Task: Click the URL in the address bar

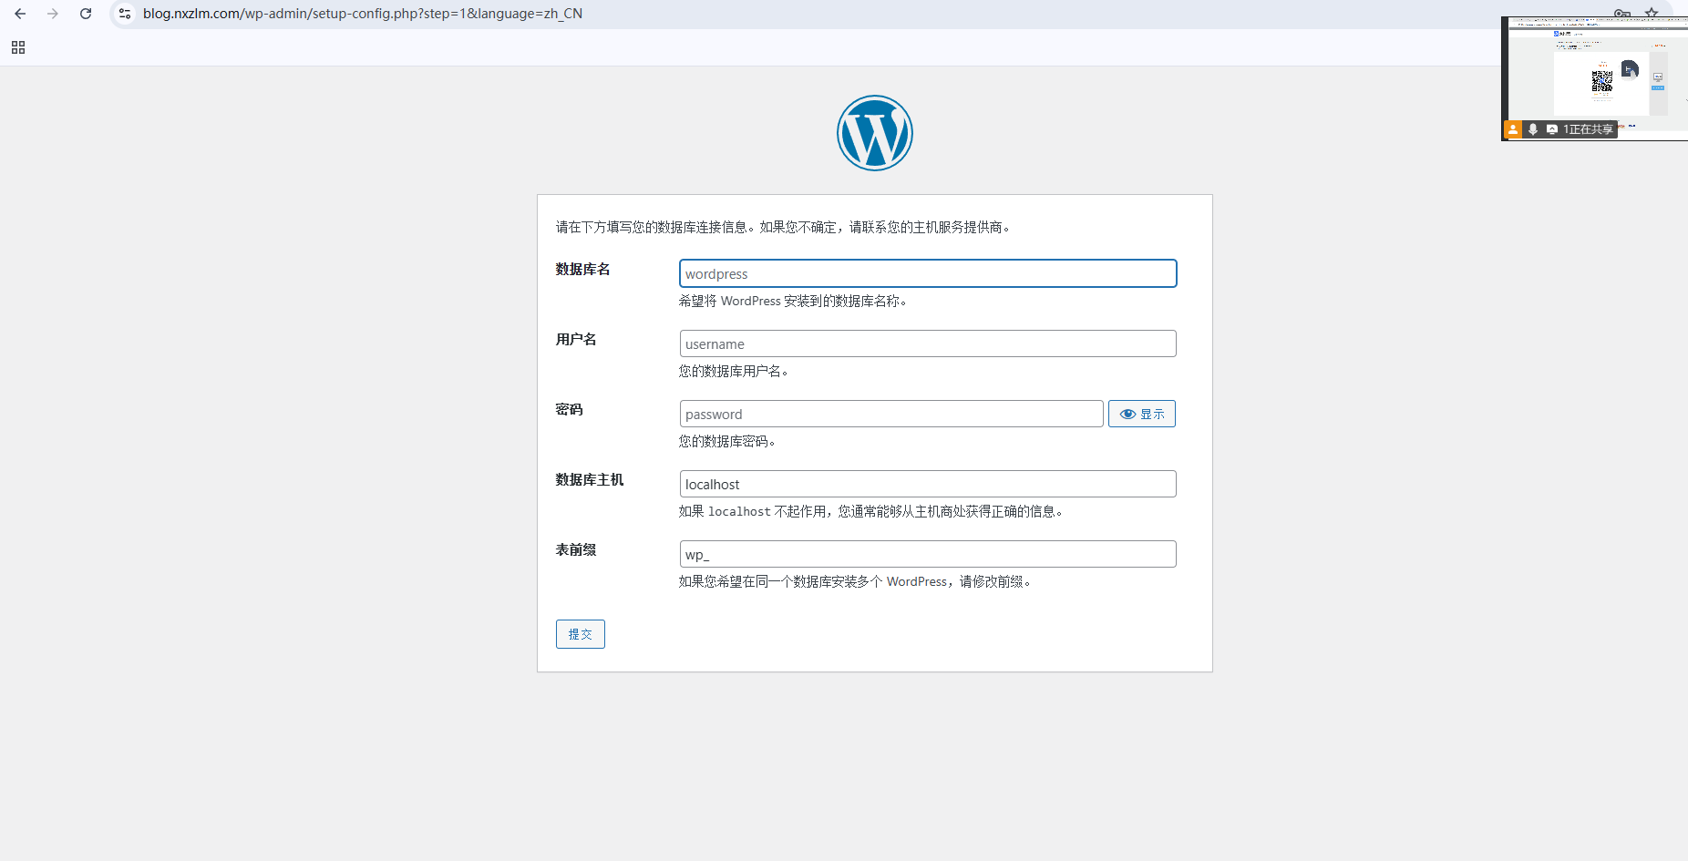Action: (x=363, y=14)
